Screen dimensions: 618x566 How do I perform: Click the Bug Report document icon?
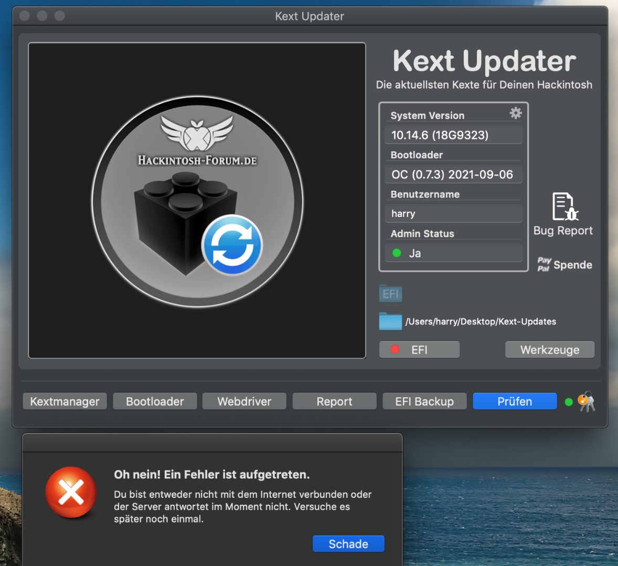click(x=564, y=206)
